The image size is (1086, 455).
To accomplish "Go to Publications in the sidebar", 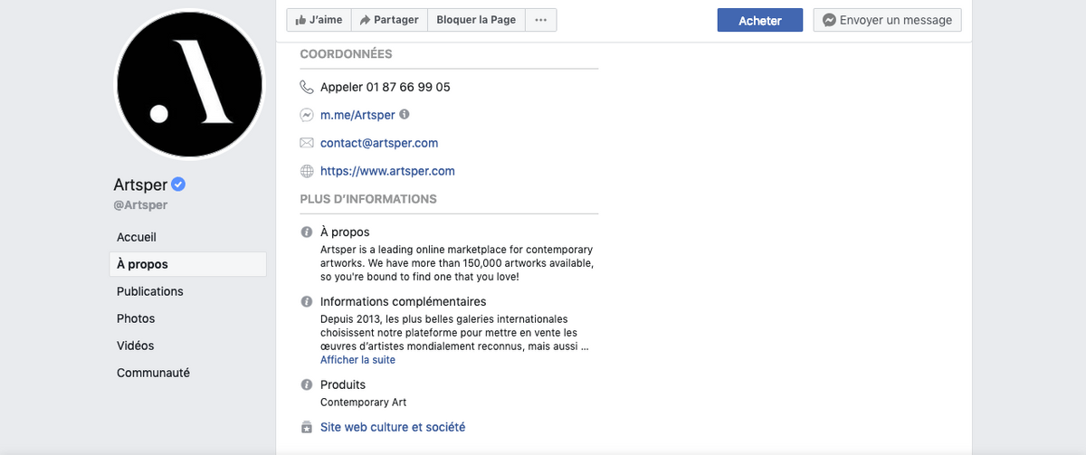I will 150,291.
